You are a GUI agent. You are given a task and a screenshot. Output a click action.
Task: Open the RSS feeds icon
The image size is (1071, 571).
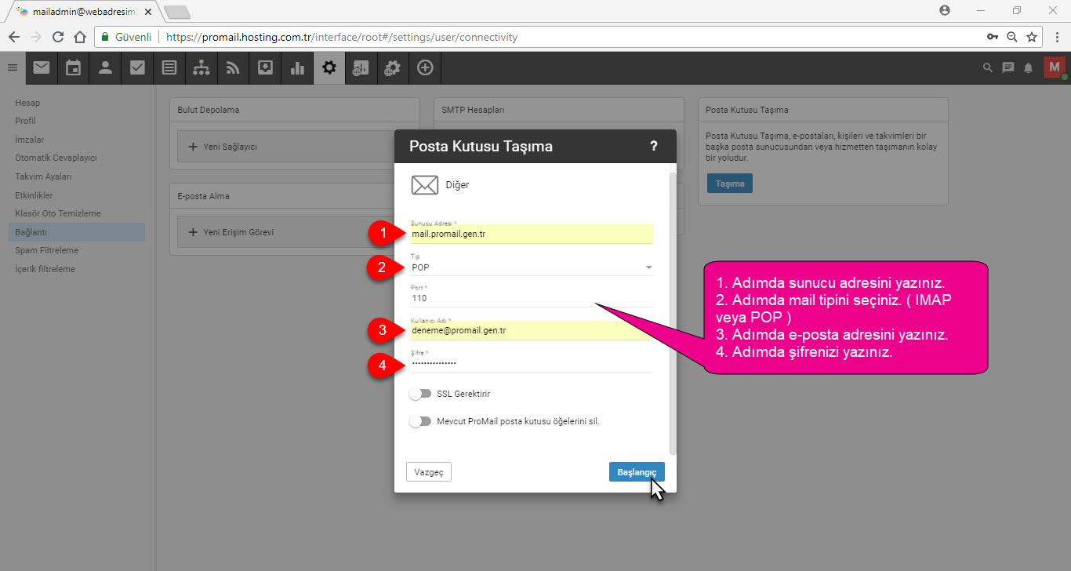coord(233,68)
